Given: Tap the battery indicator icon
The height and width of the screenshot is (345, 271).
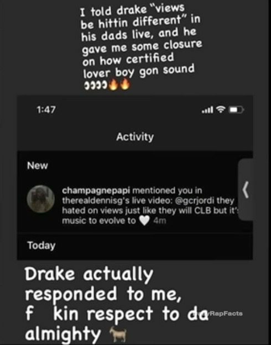Looking at the screenshot, I should [x=236, y=109].
